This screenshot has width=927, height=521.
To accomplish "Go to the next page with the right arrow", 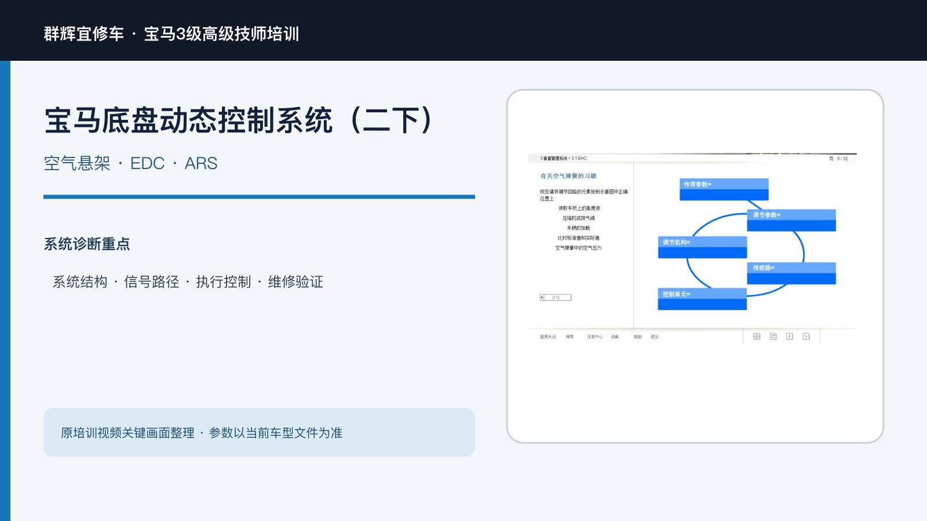I will click(x=806, y=336).
